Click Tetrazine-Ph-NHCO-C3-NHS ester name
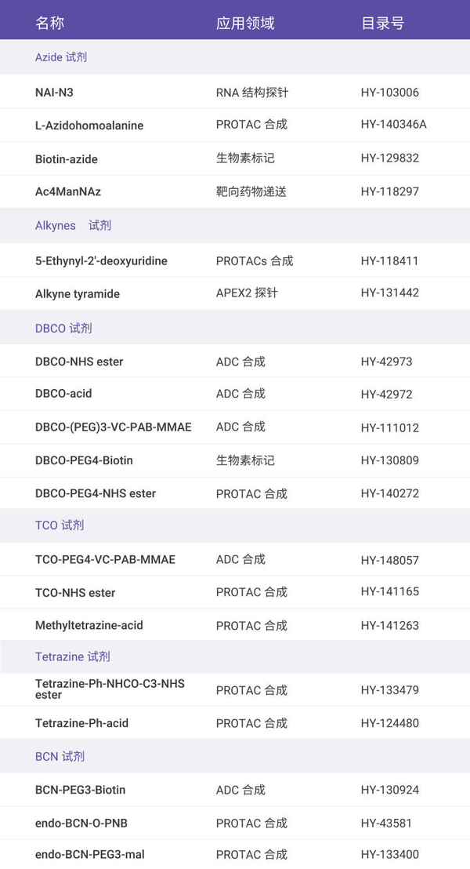This screenshot has height=869, width=470. click(110, 689)
